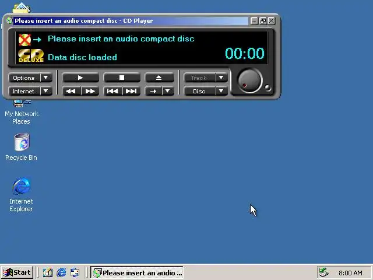Open the Disc dropdown arrow

tap(221, 92)
